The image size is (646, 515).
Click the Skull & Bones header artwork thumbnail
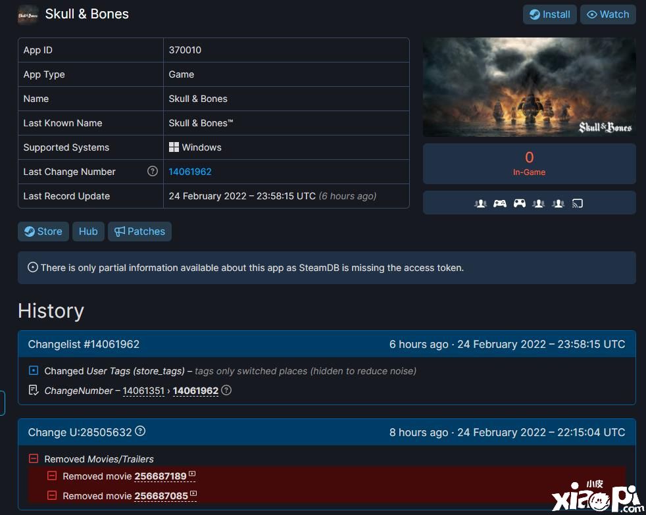pos(530,87)
